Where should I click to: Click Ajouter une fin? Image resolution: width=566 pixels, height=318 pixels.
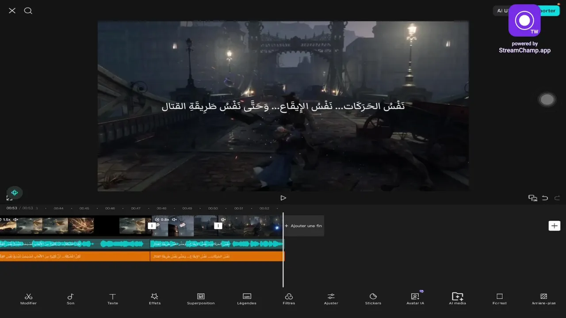303,226
